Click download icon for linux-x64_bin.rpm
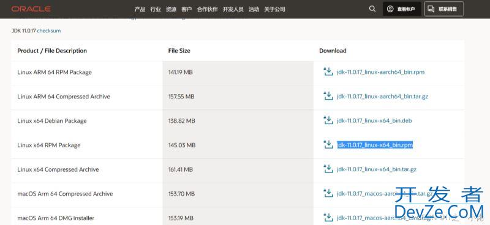Viewport: 490px width, 225px height. [x=328, y=145]
